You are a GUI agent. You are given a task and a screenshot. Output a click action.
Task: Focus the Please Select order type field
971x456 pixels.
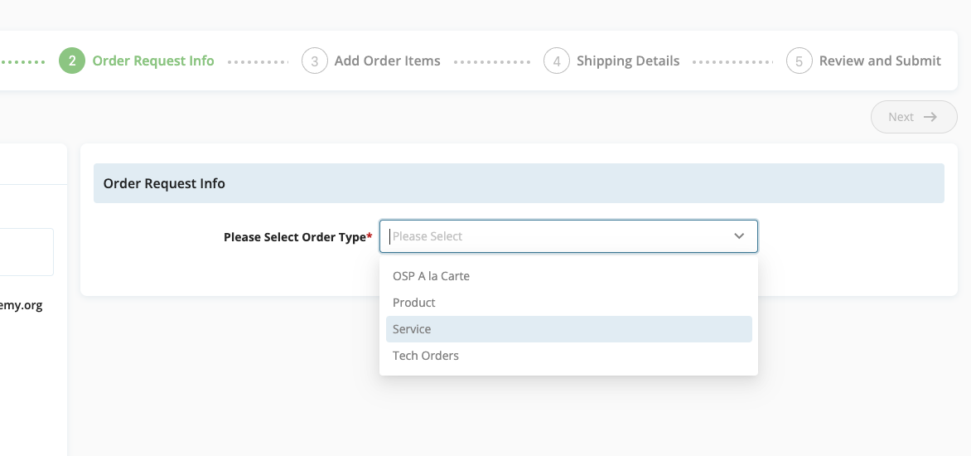(568, 236)
